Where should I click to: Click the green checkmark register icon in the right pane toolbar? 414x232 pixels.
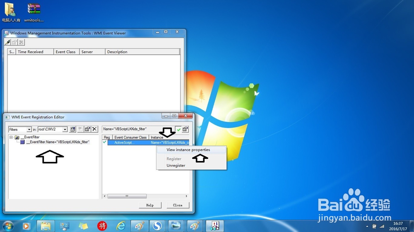(179, 129)
